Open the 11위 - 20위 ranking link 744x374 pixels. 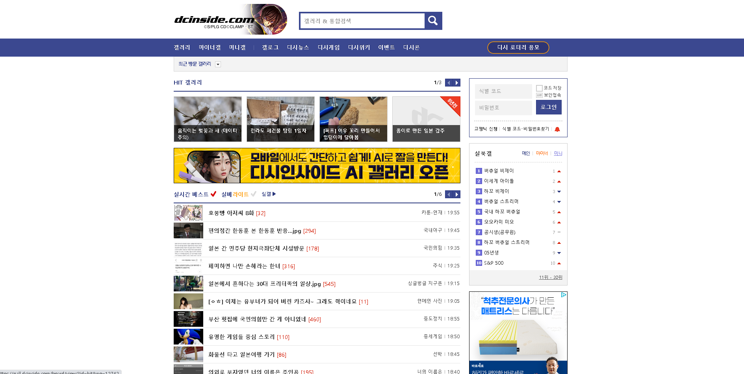pyautogui.click(x=551, y=277)
